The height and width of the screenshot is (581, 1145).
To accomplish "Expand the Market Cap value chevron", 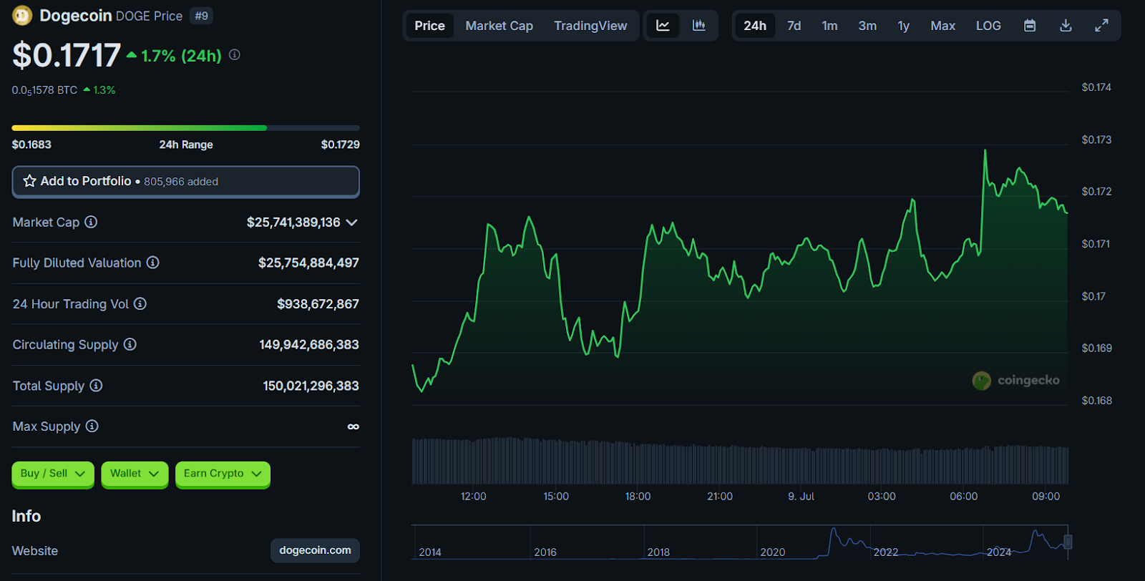I will click(x=351, y=223).
